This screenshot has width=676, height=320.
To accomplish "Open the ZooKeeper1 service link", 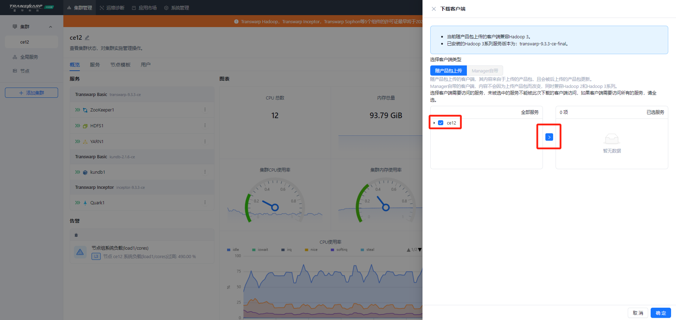I will tap(102, 110).
